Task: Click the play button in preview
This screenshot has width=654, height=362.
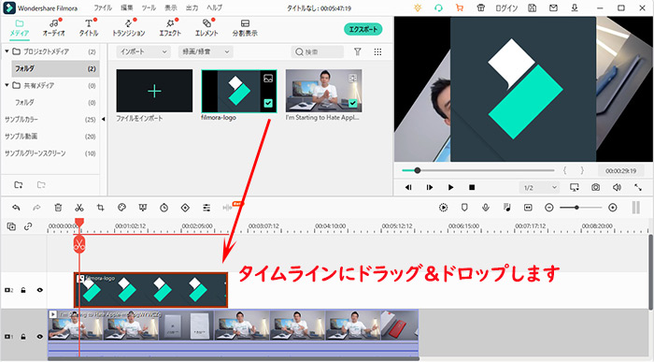Action: [450, 187]
